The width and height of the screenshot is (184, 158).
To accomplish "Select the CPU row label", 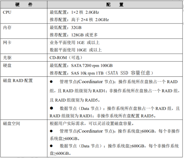I will pos(7,12).
